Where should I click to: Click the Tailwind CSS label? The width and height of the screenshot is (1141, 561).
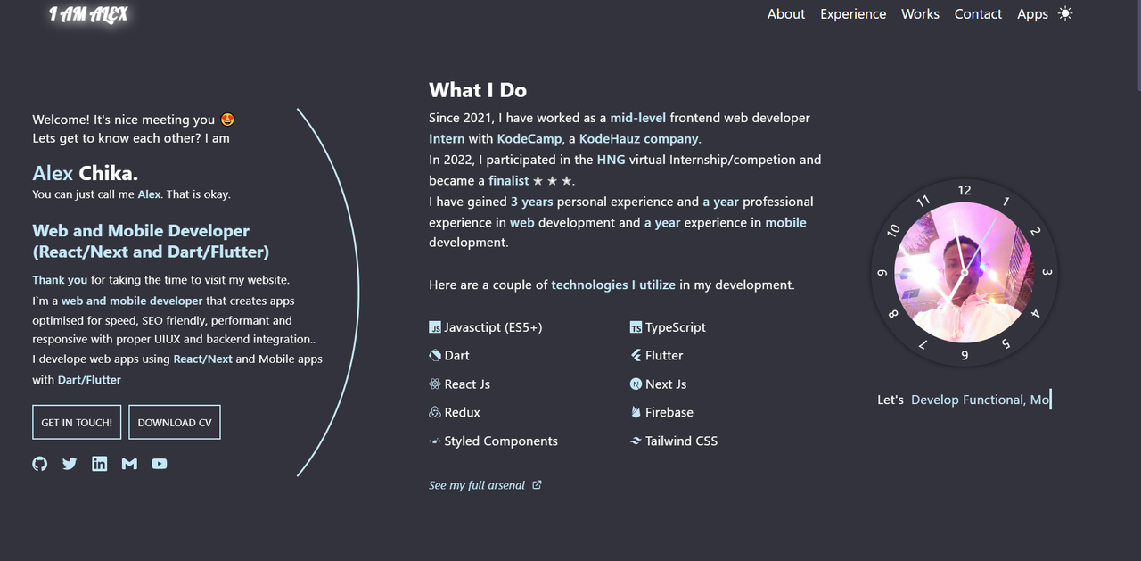[x=681, y=441]
